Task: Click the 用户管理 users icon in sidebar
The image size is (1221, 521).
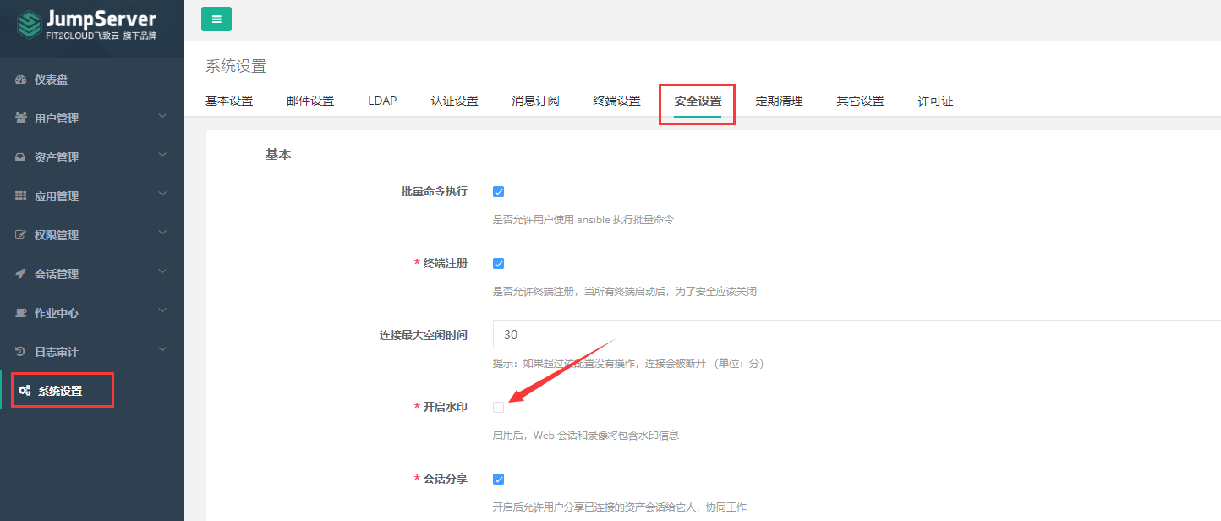Action: (23, 118)
